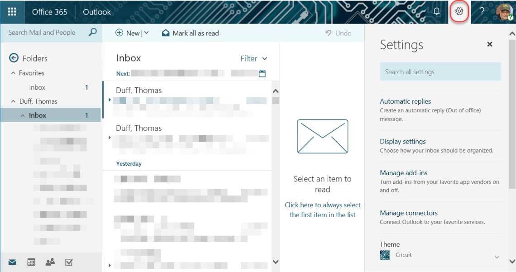The image size is (516, 272).
Task: Click the Search all settings field
Action: click(440, 71)
